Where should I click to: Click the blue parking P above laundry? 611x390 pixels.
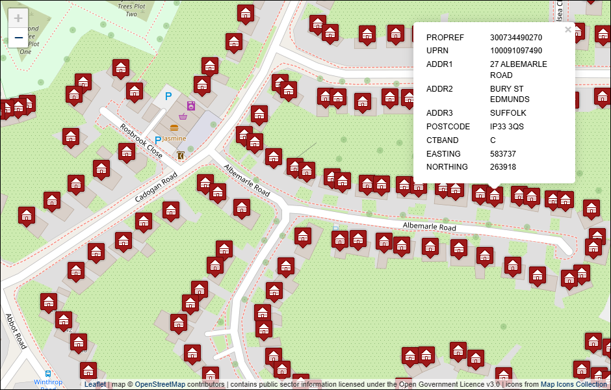coord(168,96)
